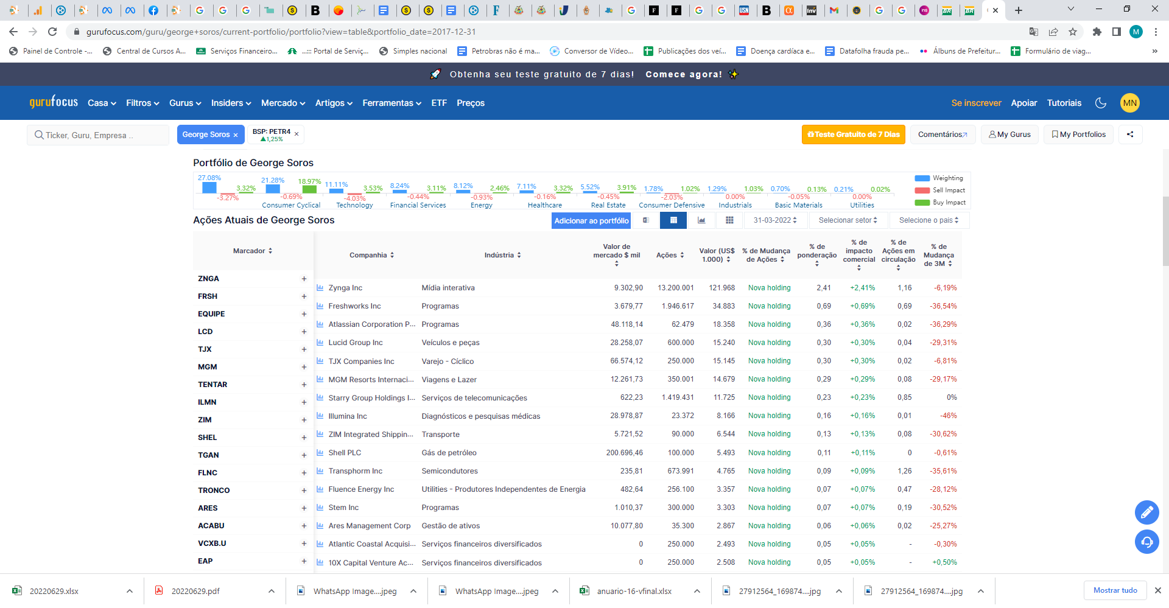Open the chart icon for Illumina Inc
1169x608 pixels.
click(320, 416)
